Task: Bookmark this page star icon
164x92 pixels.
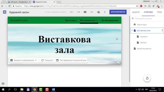Action: [x=137, y=6]
